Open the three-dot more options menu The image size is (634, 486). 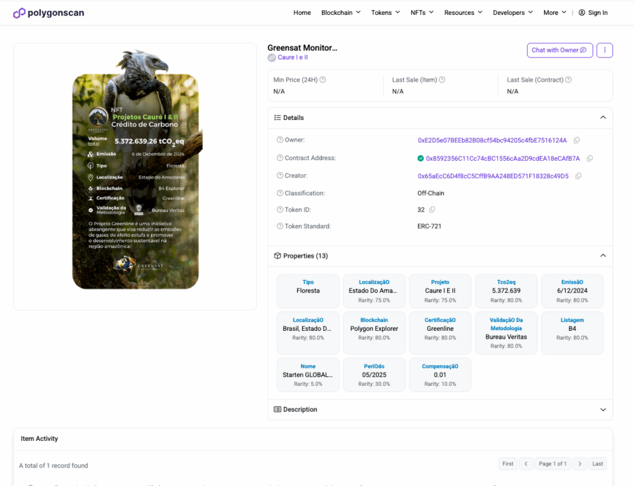pyautogui.click(x=604, y=50)
